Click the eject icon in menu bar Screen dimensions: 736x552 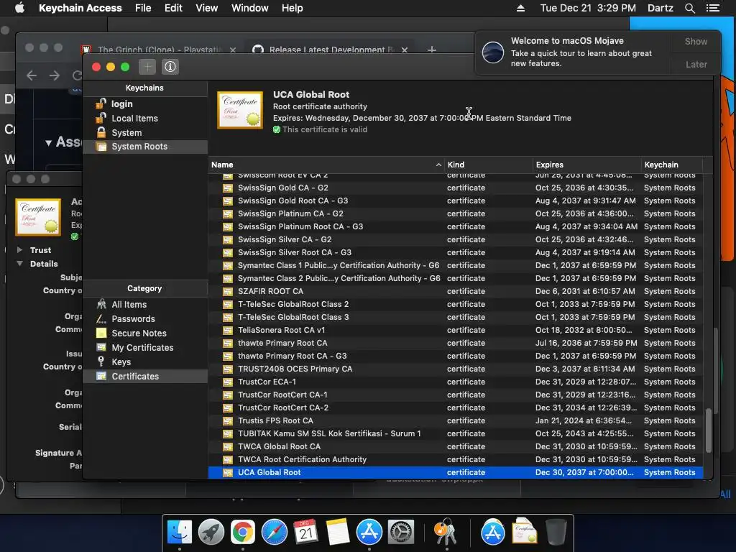(520, 8)
